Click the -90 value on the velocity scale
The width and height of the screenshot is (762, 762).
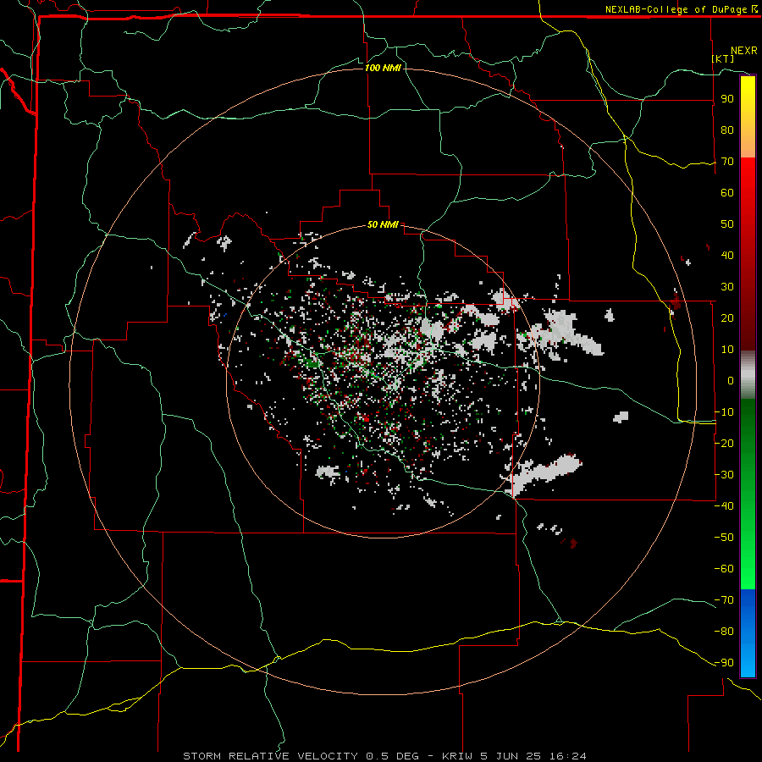point(724,663)
